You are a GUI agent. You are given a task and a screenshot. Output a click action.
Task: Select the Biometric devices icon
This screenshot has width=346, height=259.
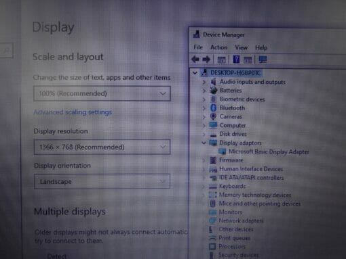pyautogui.click(x=213, y=99)
